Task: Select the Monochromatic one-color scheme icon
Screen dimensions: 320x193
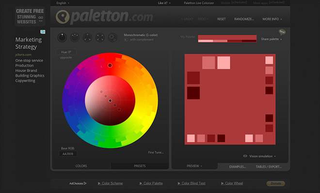Action: point(62,38)
